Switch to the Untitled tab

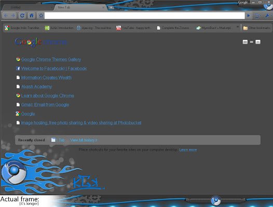pyautogui.click(x=28, y=7)
